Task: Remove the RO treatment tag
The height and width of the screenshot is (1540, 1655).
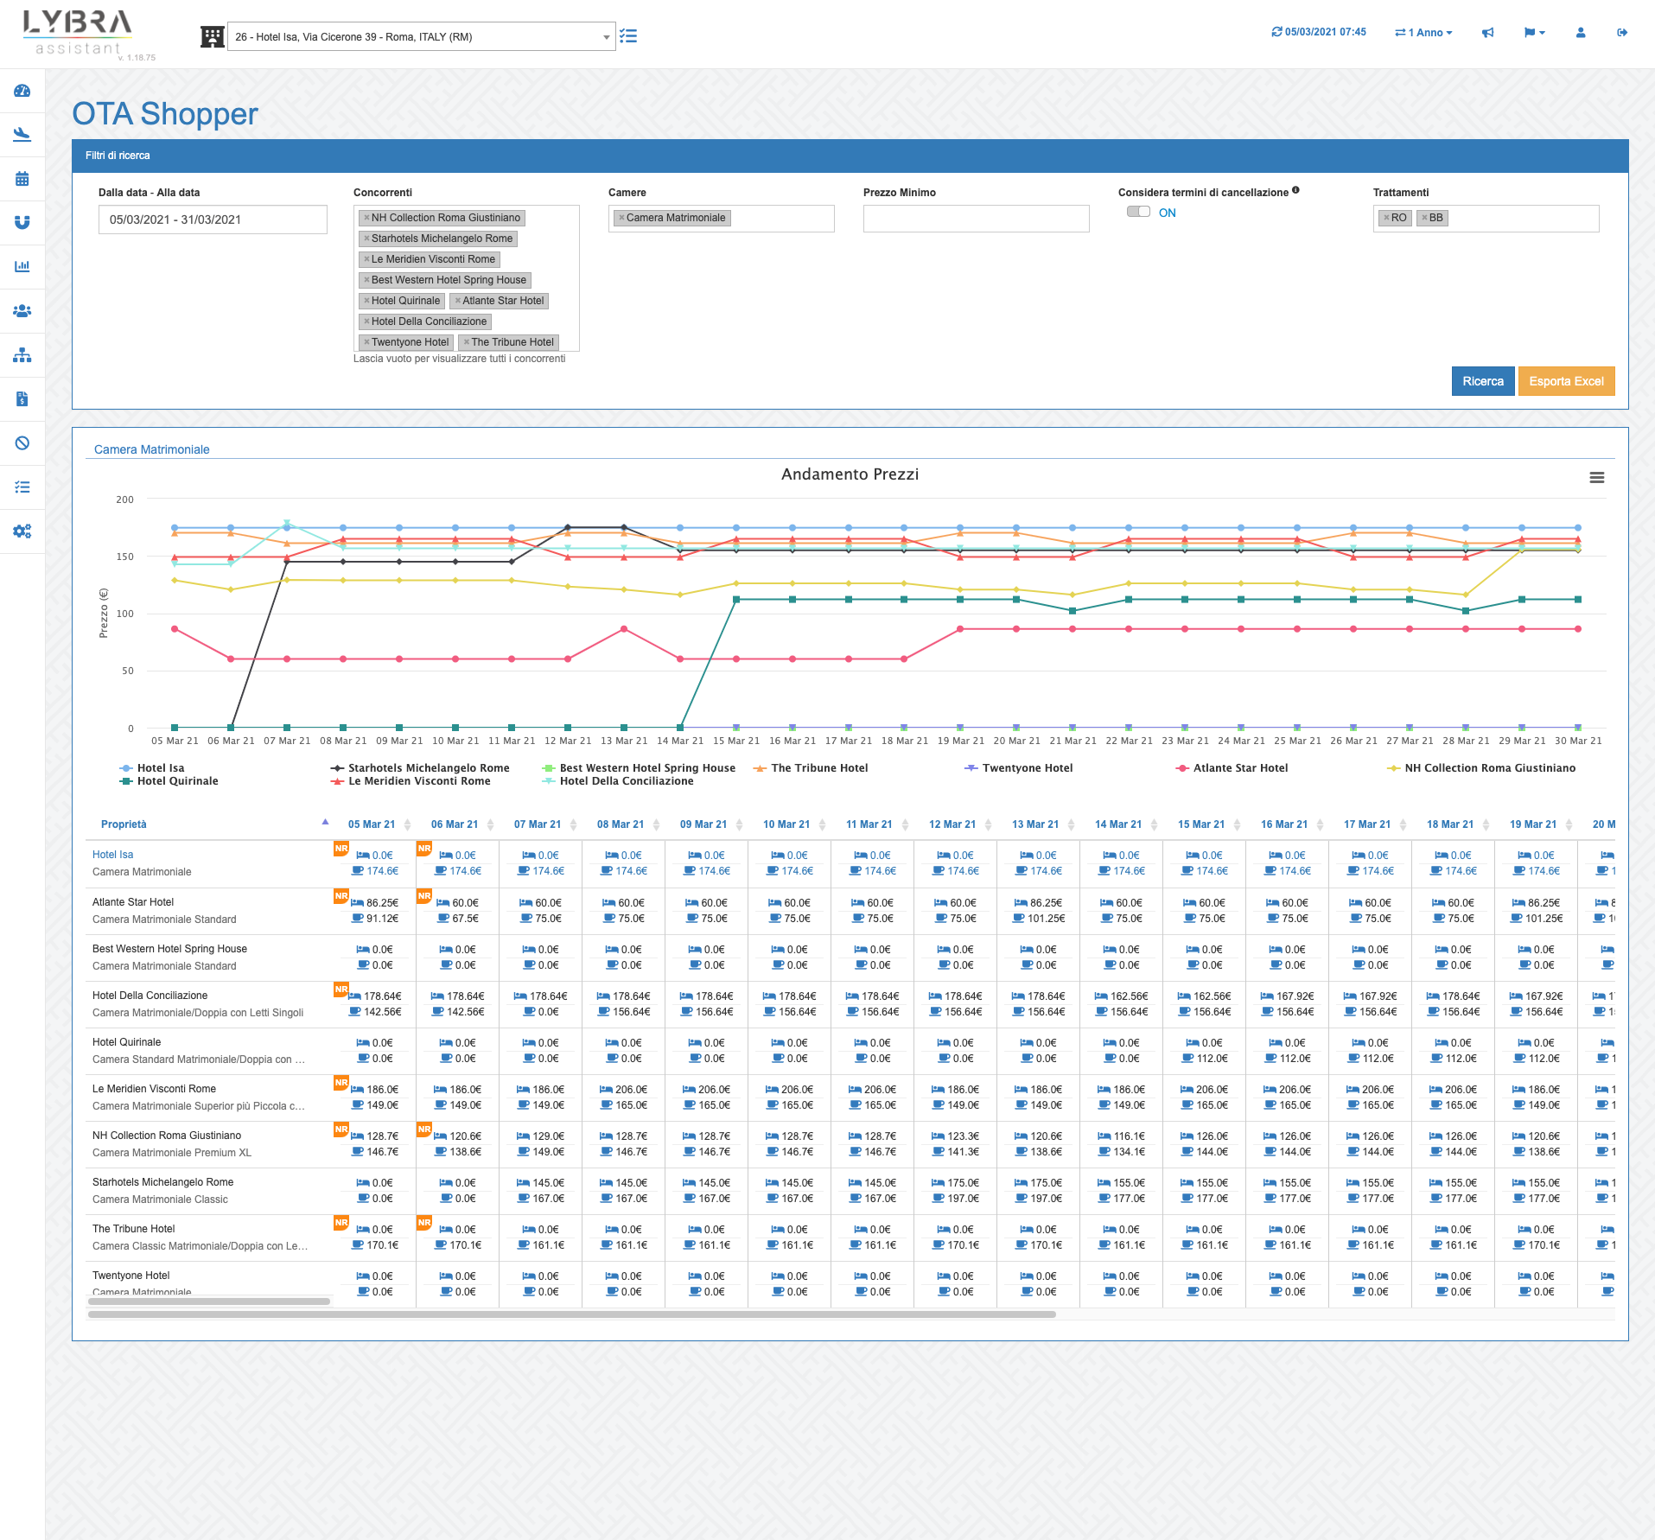Action: [x=1386, y=218]
